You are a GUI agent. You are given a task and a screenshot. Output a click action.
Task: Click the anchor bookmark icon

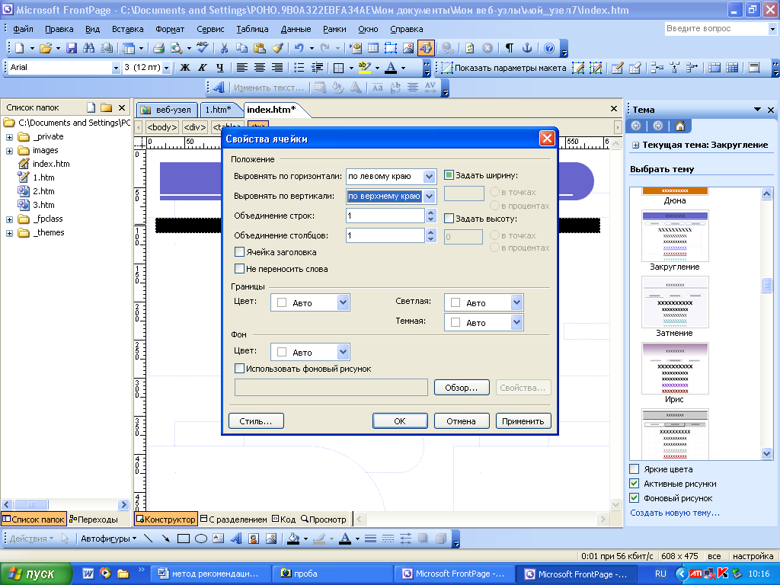[x=527, y=48]
